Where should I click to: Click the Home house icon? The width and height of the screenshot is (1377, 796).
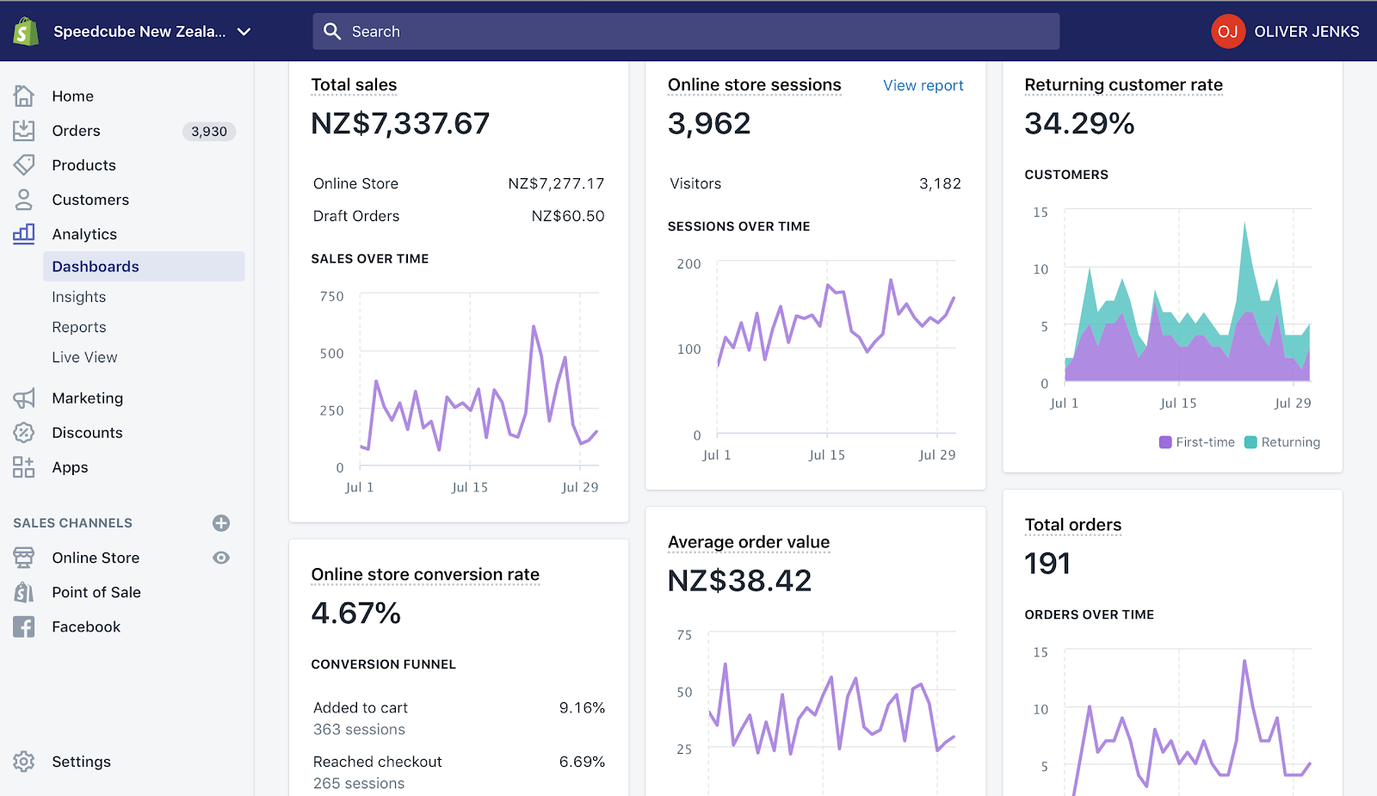click(x=24, y=96)
